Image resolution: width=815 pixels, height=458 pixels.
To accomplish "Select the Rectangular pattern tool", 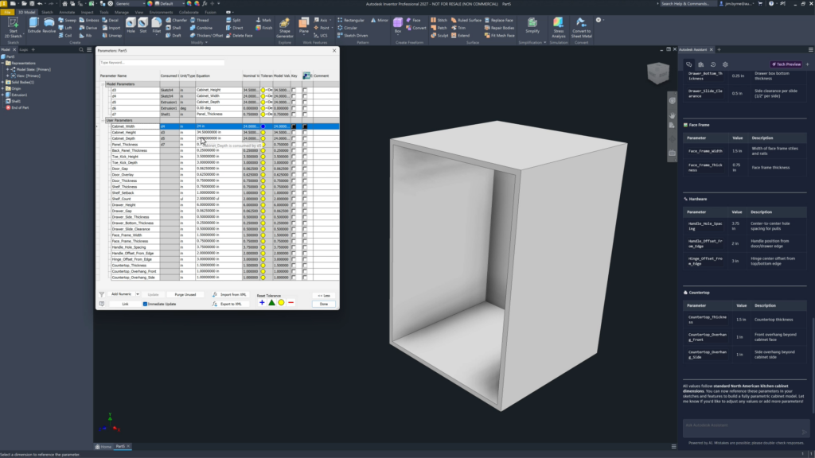I will click(x=351, y=20).
